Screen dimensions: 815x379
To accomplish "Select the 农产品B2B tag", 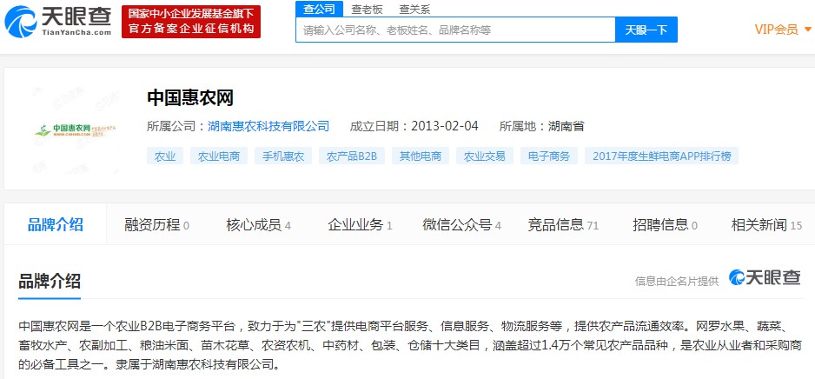I will [x=352, y=156].
